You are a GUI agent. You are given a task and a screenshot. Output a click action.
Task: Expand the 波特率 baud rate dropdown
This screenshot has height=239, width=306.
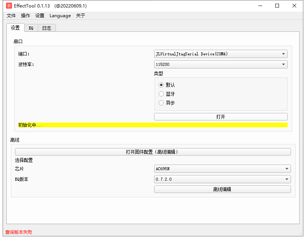click(221, 64)
